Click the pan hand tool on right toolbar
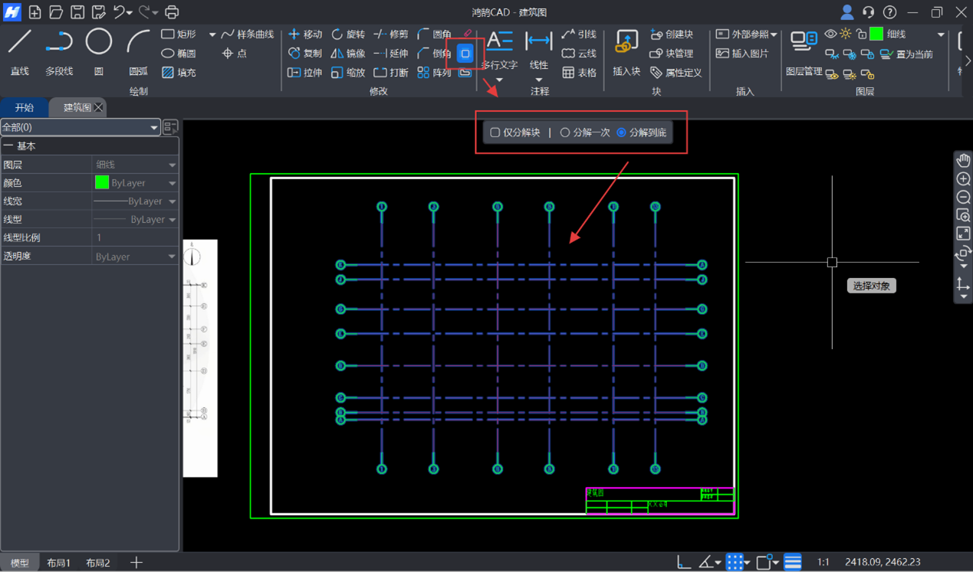Screen dimensions: 973x572 coord(963,161)
